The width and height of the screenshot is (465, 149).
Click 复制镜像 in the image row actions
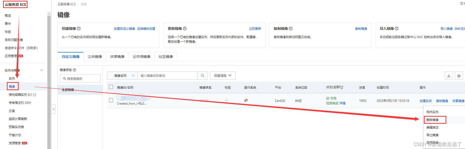point(442,101)
